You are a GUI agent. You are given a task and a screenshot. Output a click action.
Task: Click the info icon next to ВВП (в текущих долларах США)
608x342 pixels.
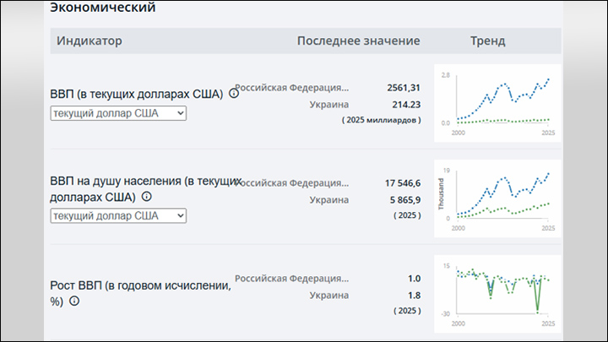233,94
